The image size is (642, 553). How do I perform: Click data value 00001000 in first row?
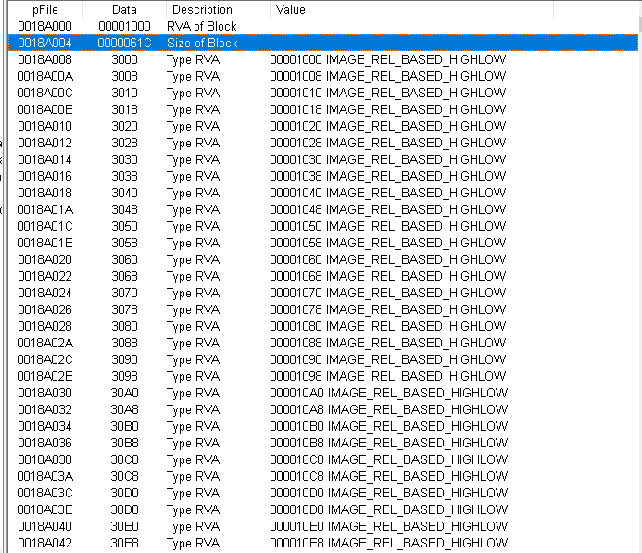(x=124, y=26)
